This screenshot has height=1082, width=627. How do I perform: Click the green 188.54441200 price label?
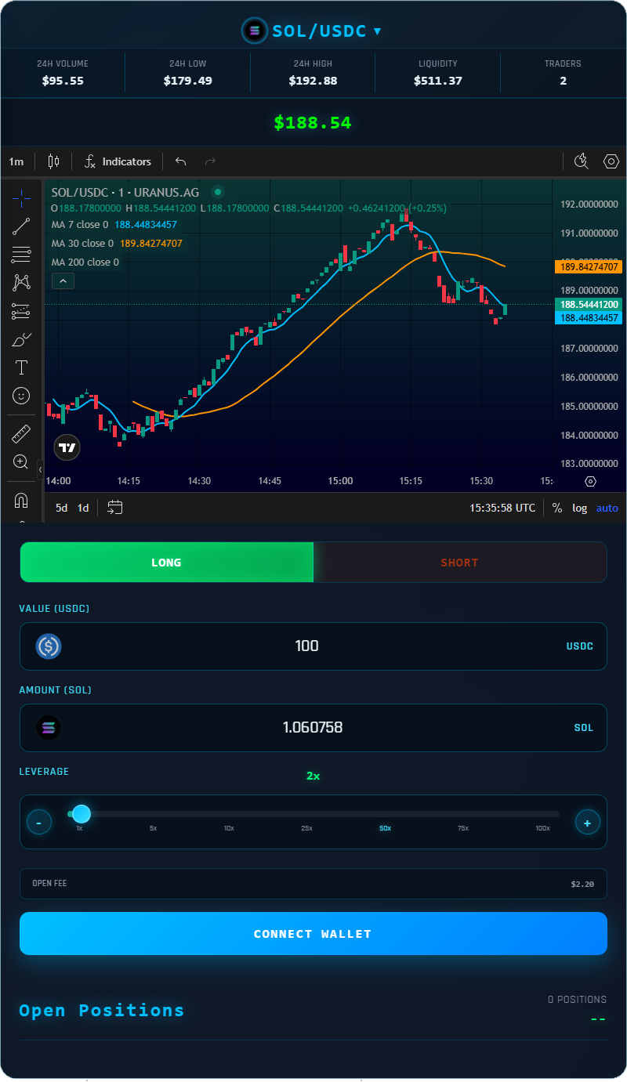coord(589,304)
